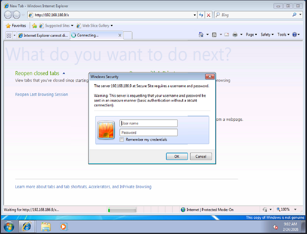The image size is (307, 234).
Task: Click the browser Forward arrow button
Action: click(x=17, y=15)
